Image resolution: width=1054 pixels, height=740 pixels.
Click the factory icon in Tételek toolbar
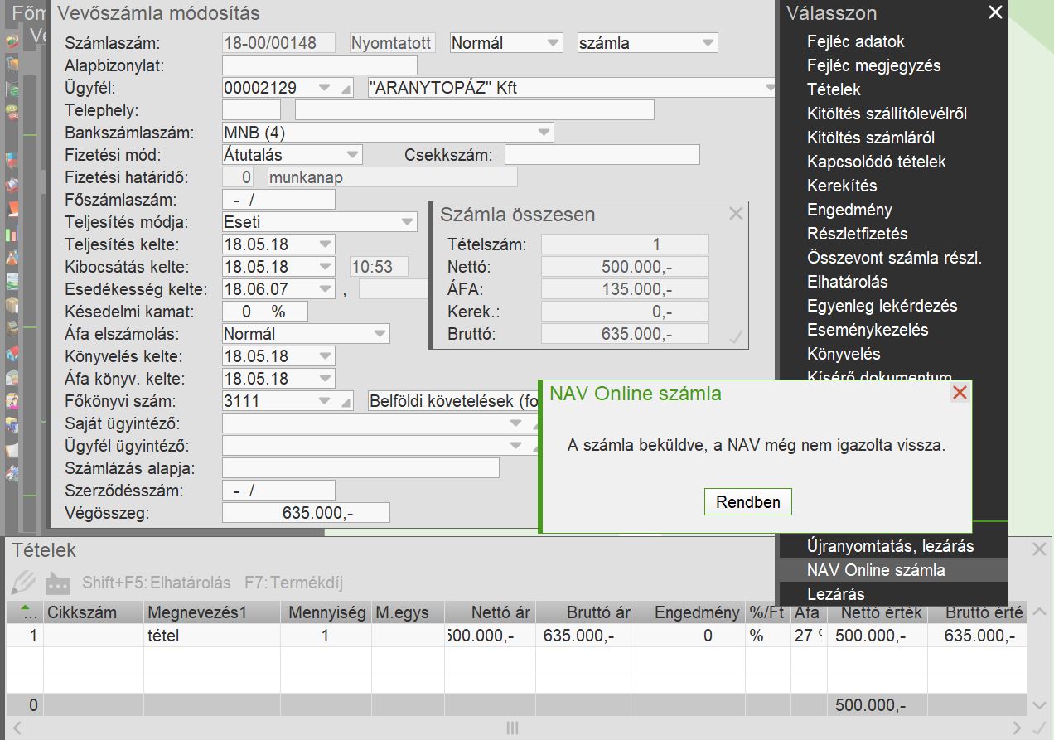click(57, 583)
